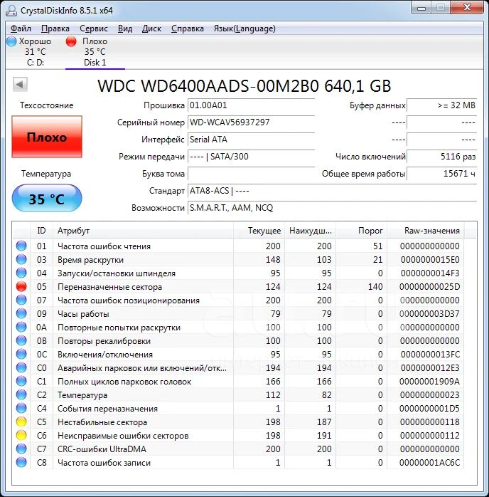Click the disk title WDC WD6400AADS-00M2B0 640,1 GB
The height and width of the screenshot is (497, 489).
point(244,86)
